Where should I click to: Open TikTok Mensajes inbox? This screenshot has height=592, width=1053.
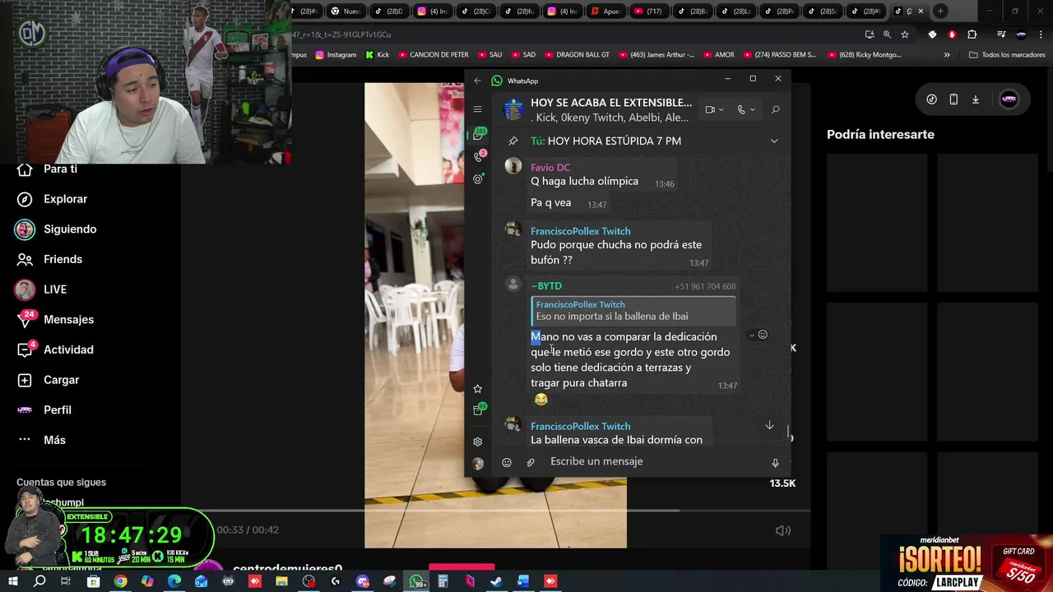[x=55, y=319]
